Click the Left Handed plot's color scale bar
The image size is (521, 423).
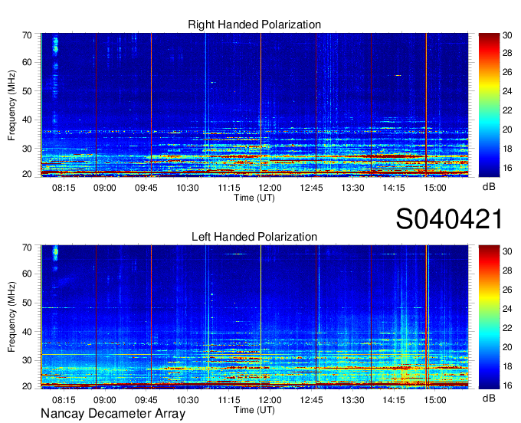pos(489,317)
